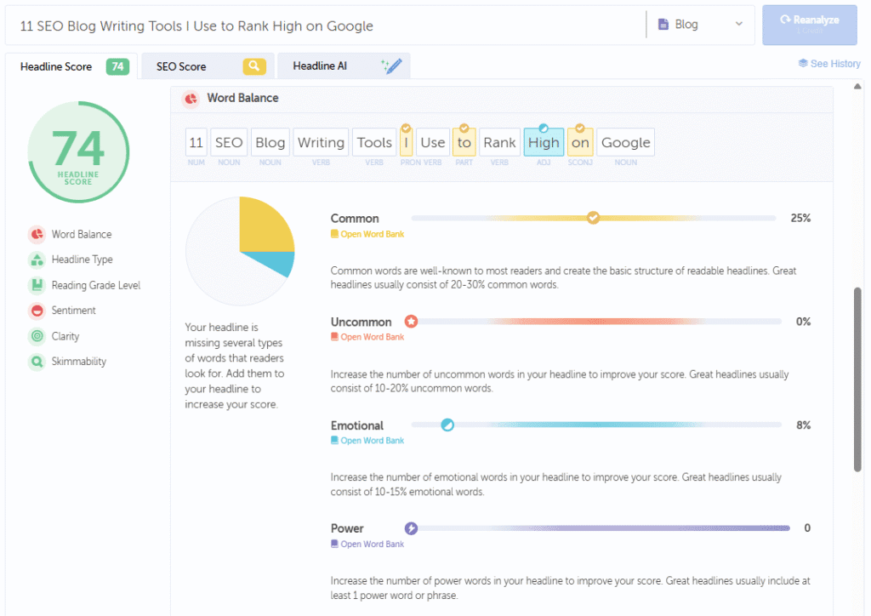Click the magnifying glass on SEO Score tab

point(253,66)
